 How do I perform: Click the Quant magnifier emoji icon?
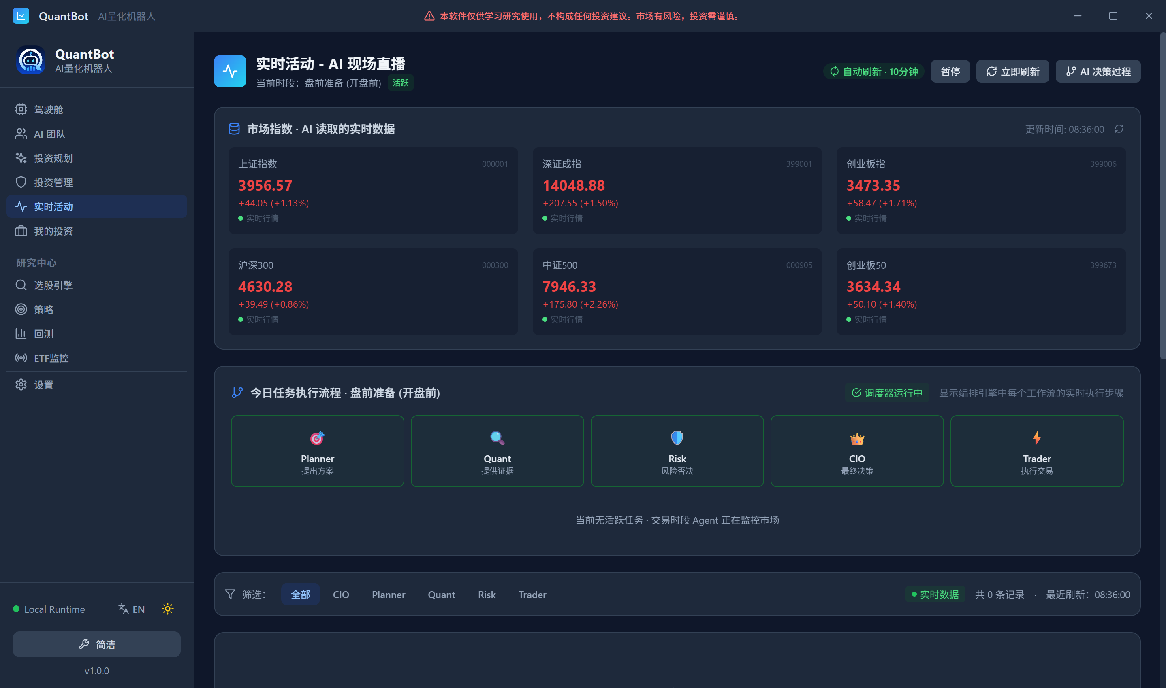coord(498,437)
